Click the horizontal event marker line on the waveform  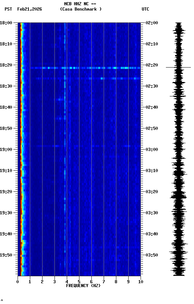coord(178,67)
